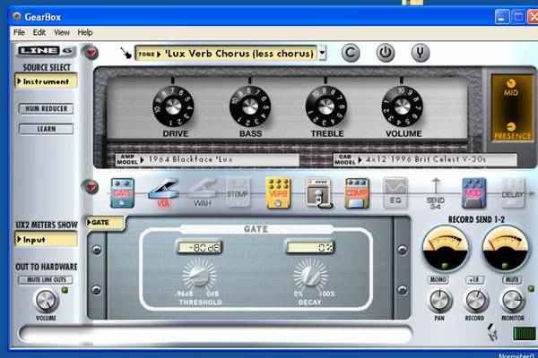This screenshot has width=538, height=358.
Task: Toggle the Mono button
Action: coord(438,279)
